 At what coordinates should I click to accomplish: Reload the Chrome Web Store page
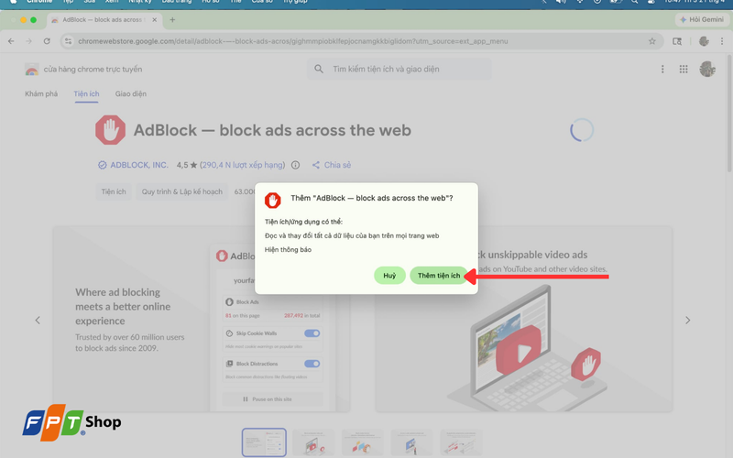pos(47,41)
